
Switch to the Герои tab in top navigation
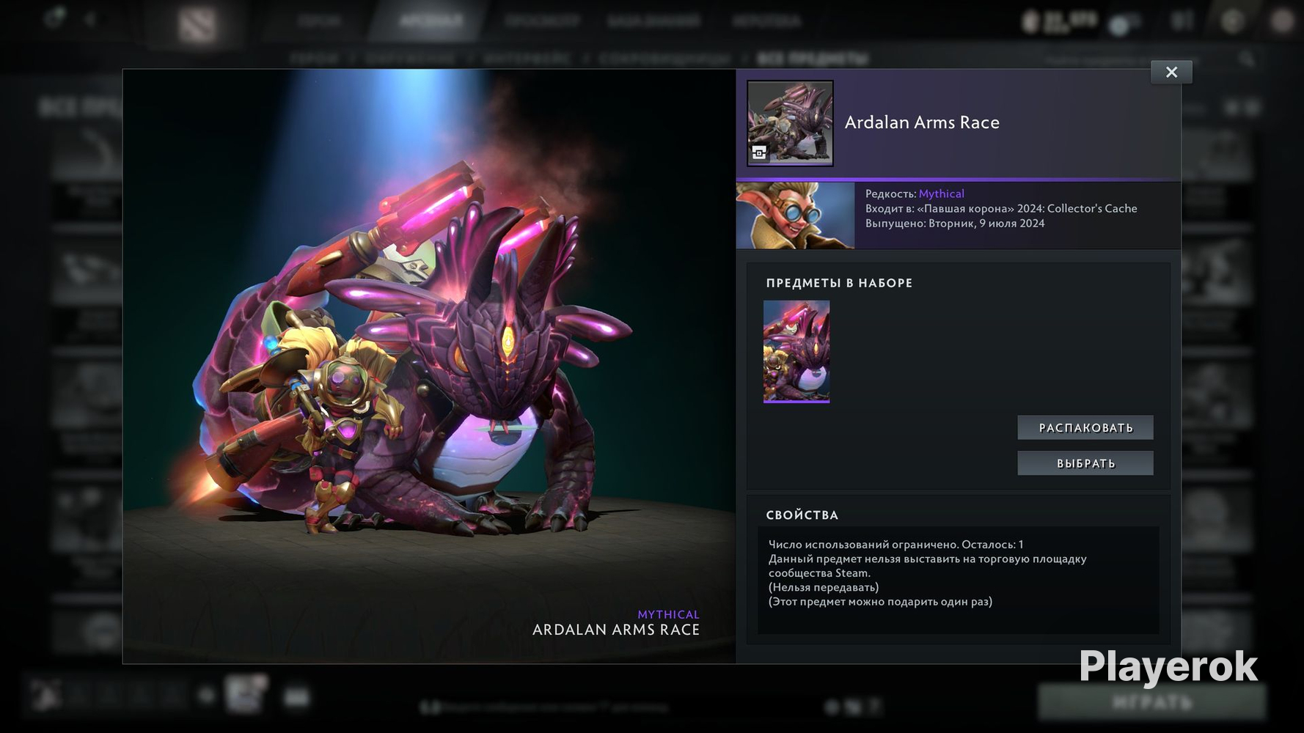click(319, 21)
